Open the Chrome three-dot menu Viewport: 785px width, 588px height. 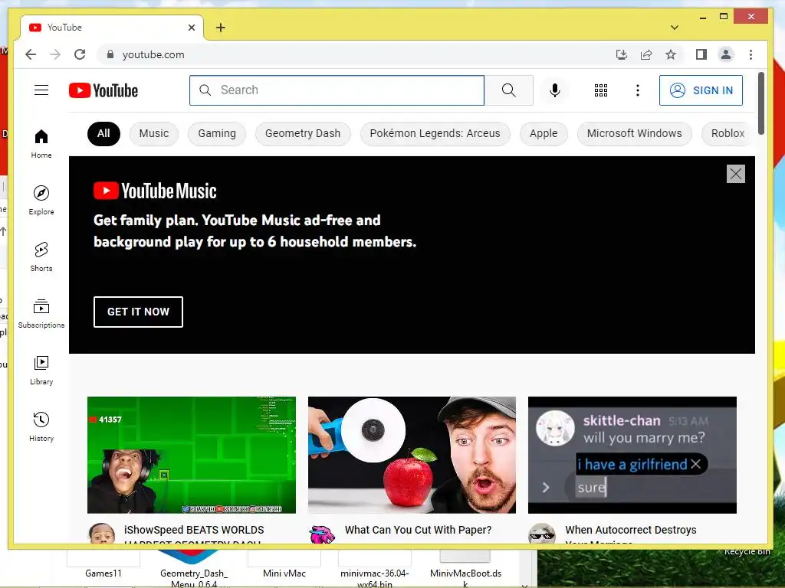pyautogui.click(x=751, y=54)
